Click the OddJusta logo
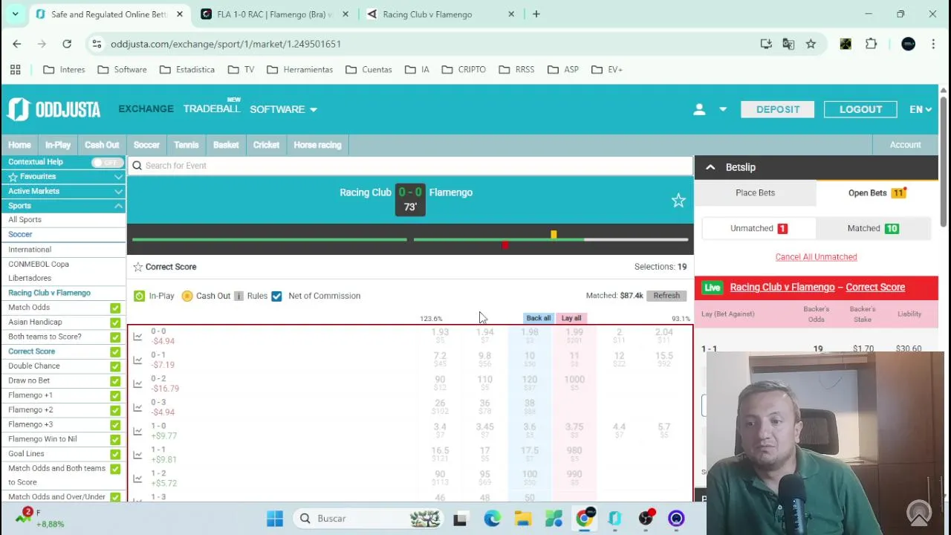Screen dimensions: 951x535 [x=53, y=109]
